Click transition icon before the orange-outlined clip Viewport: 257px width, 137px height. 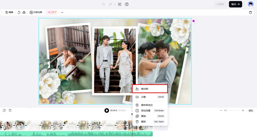[127, 125]
